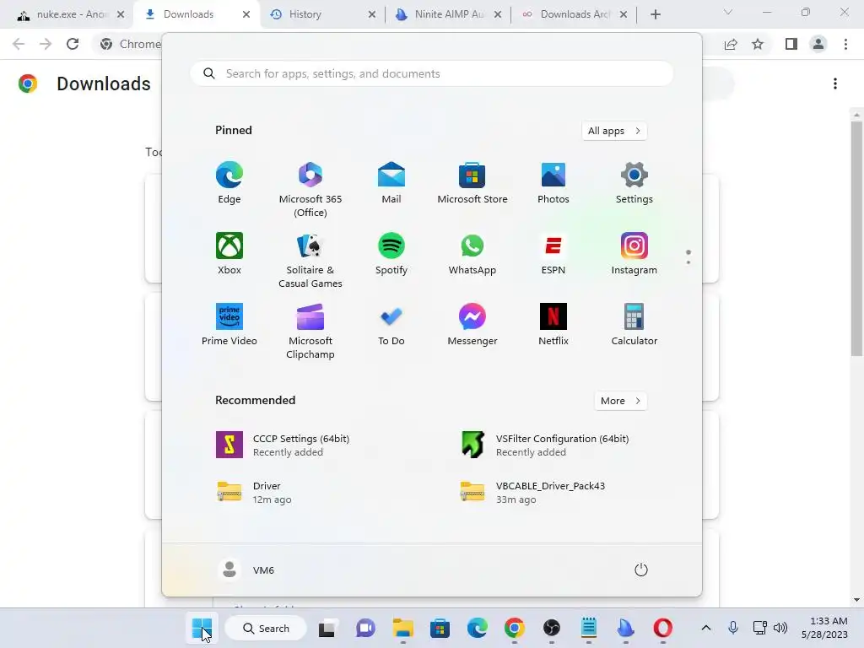Launch Netflix from Start menu
This screenshot has width=864, height=648.
point(553,325)
